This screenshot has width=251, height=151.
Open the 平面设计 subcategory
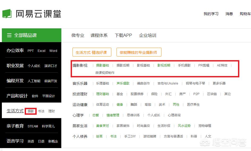click(x=49, y=96)
